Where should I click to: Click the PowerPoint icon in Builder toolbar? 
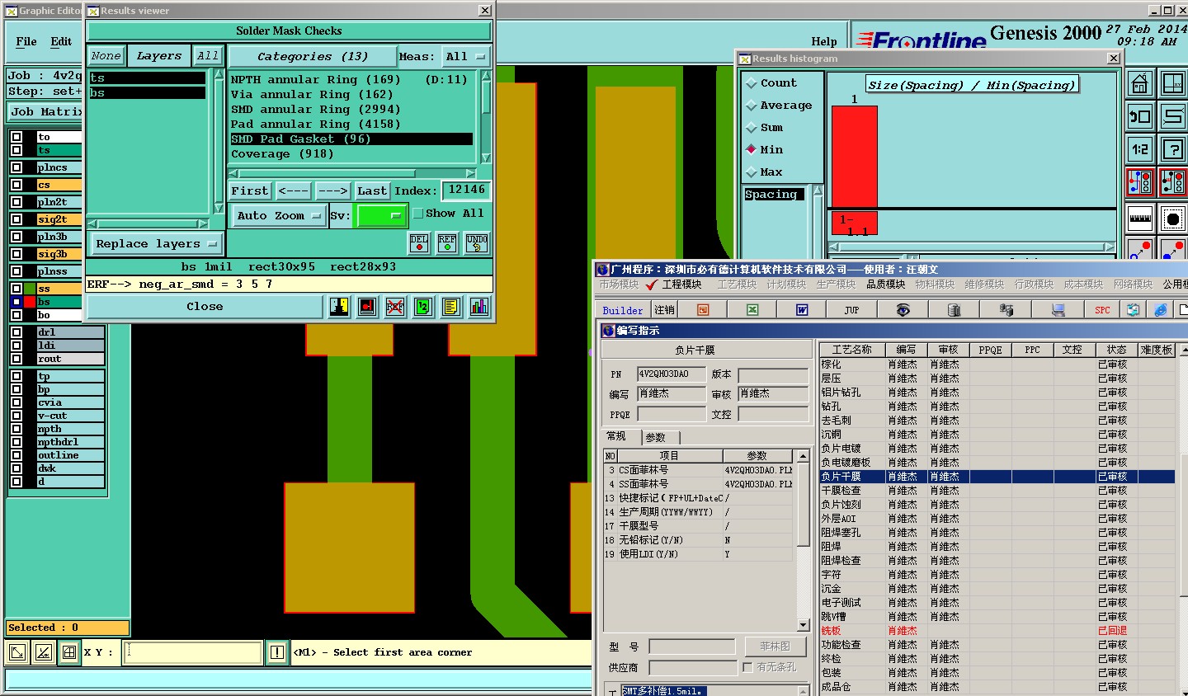pyautogui.click(x=703, y=310)
